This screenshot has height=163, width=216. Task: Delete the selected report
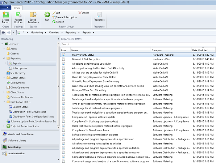pyautogui.click(x=84, y=13)
